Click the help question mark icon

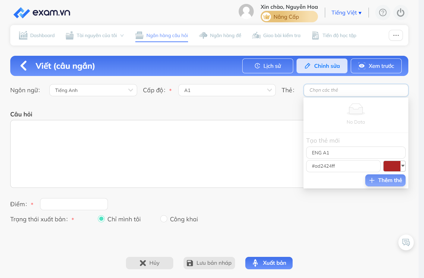383,13
